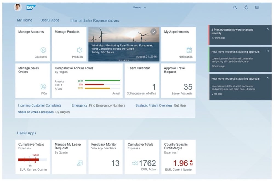
Task: Open search from the top bar
Action: (x=235, y=7)
